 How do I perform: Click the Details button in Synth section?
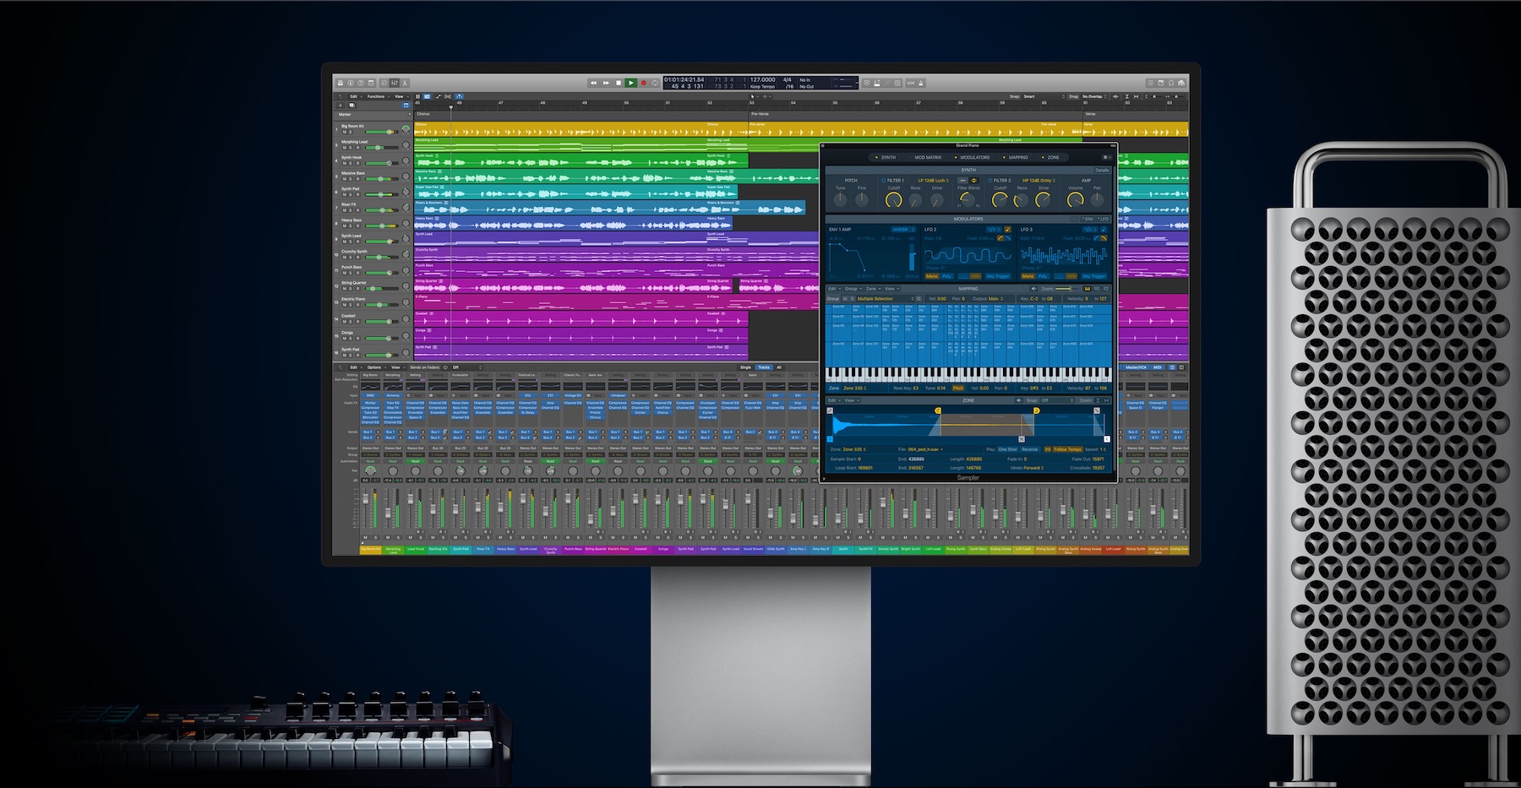click(1102, 170)
